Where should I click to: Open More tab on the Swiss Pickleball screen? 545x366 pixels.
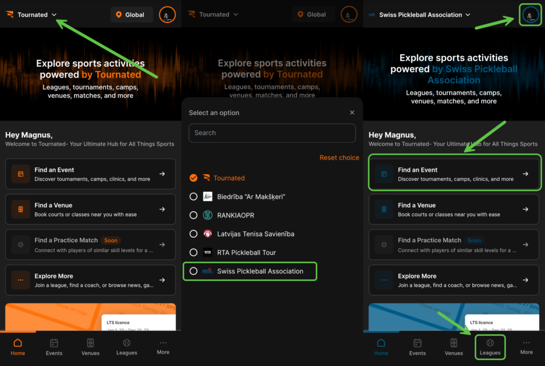[526, 347]
